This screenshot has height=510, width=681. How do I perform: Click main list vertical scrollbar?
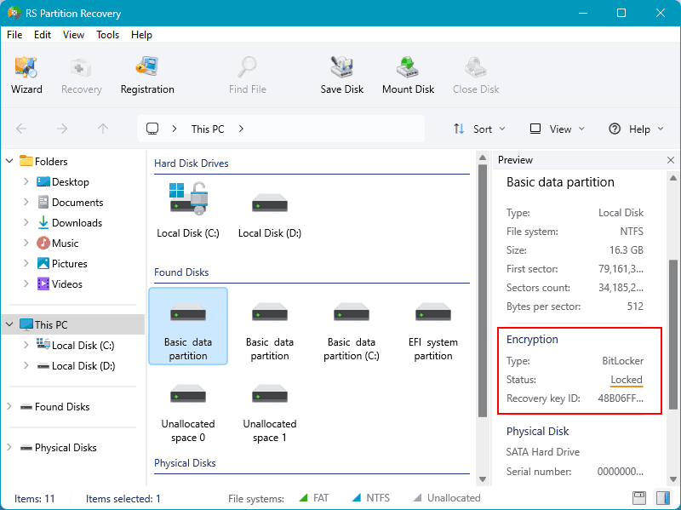pyautogui.click(x=483, y=290)
